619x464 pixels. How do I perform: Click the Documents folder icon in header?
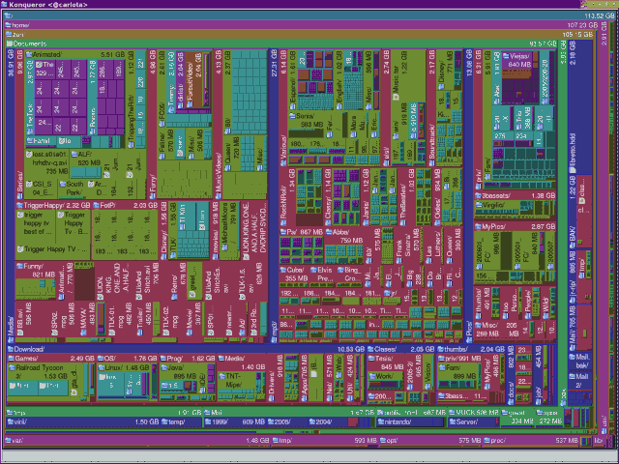point(8,43)
